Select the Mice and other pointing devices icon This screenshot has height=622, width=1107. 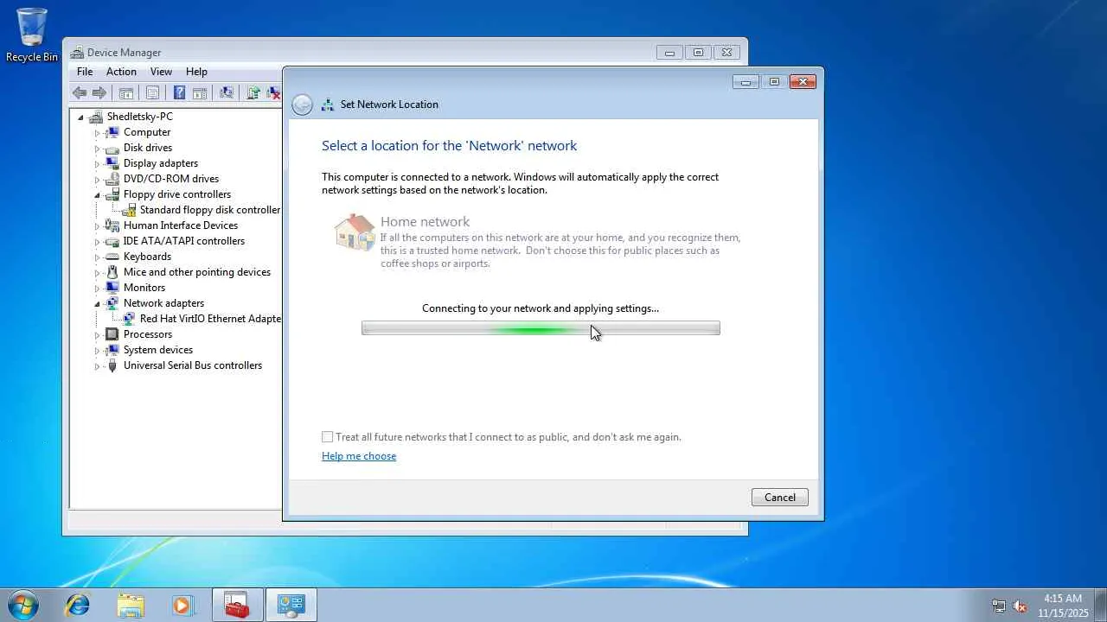tap(112, 272)
